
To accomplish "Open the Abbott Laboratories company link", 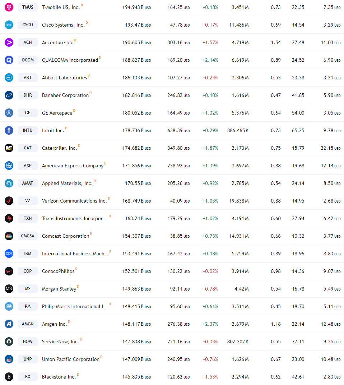I will tap(64, 78).
